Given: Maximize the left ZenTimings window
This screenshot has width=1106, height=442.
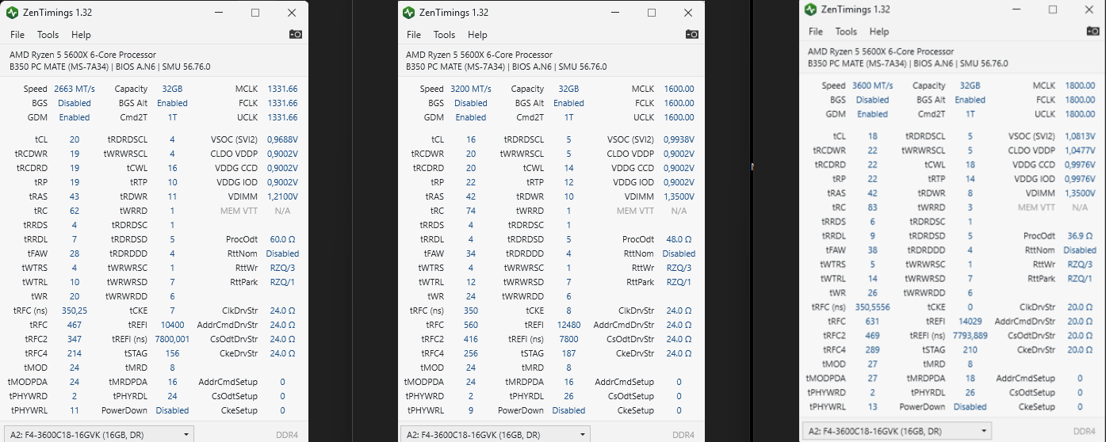Looking at the screenshot, I should point(255,13).
